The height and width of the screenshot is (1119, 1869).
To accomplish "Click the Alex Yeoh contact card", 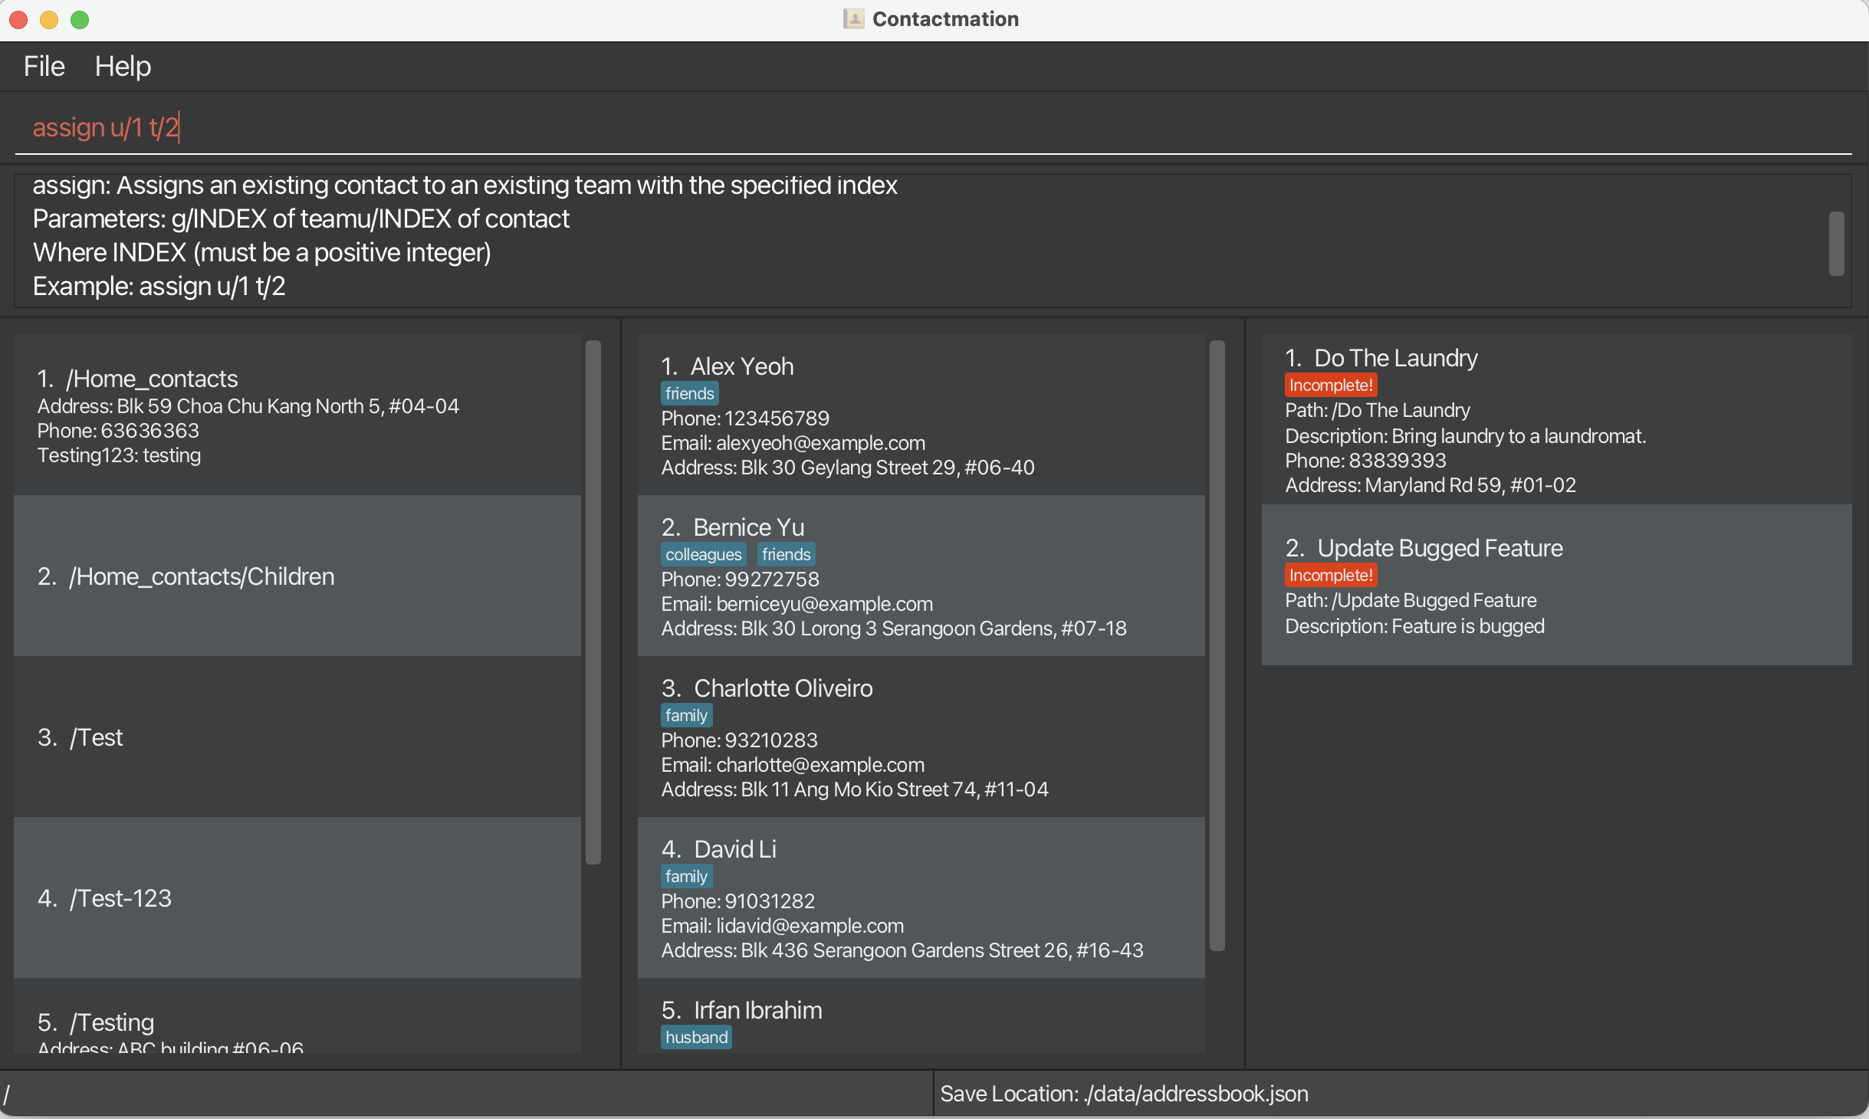I will (x=920, y=415).
